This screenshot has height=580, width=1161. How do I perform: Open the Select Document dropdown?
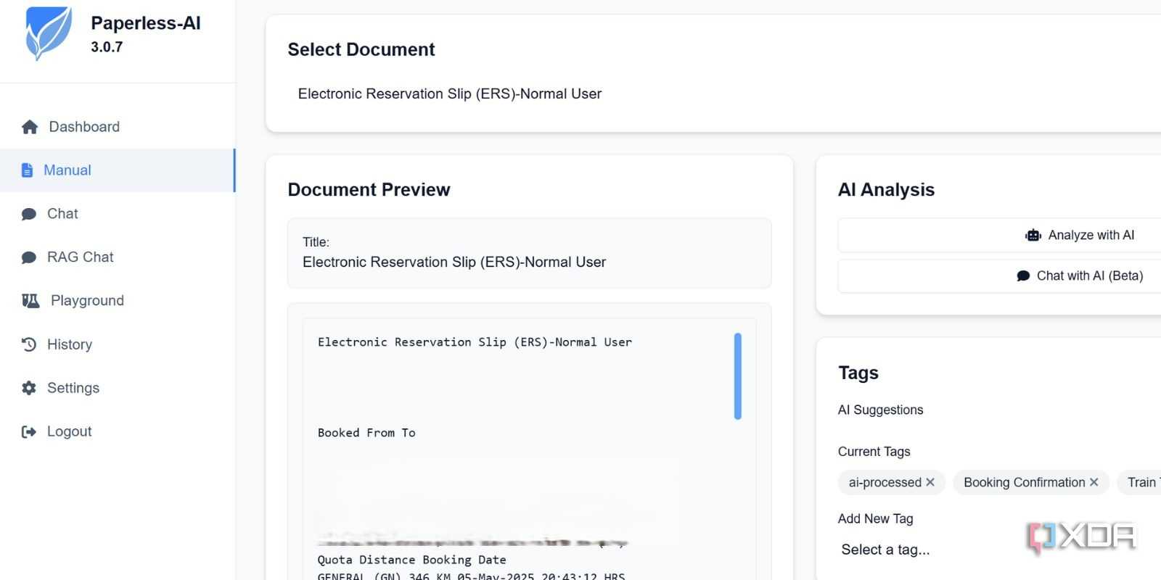coord(724,94)
